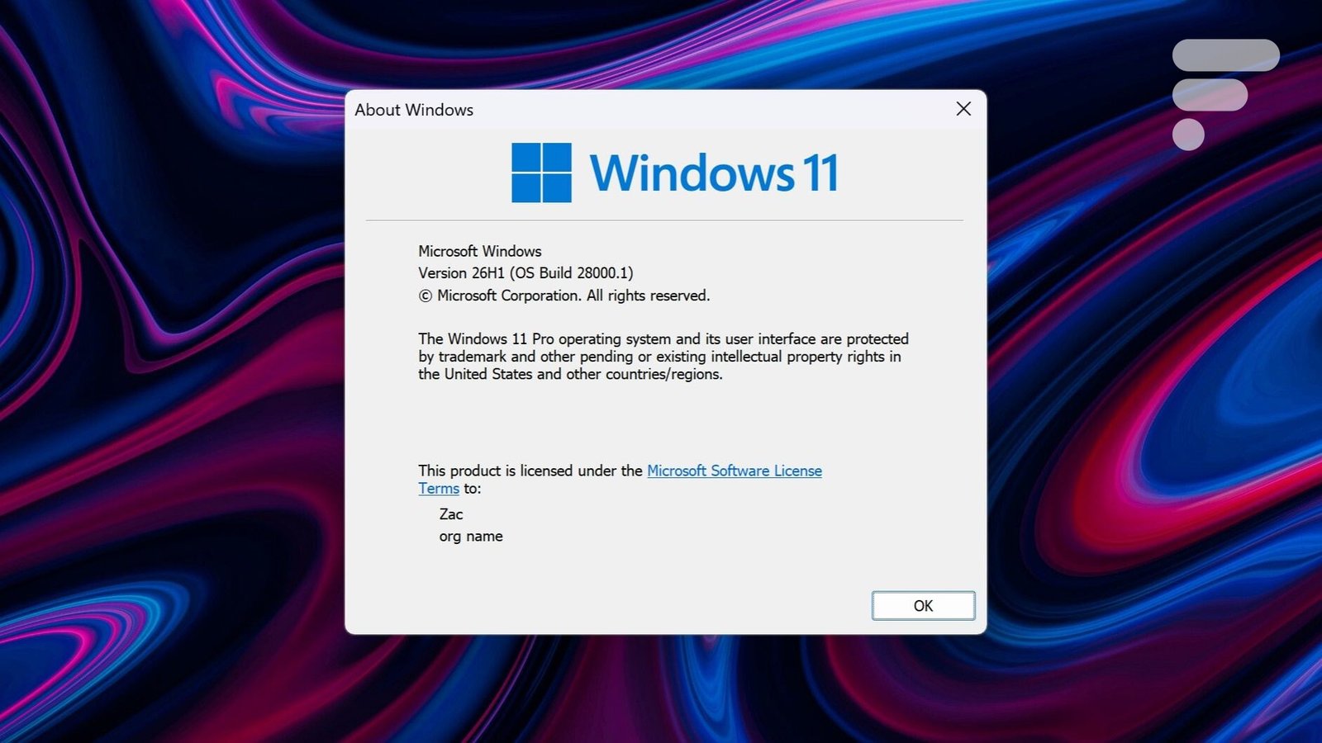Click the Version 26H1 label
Viewport: 1322px width, 743px height.
(x=461, y=273)
